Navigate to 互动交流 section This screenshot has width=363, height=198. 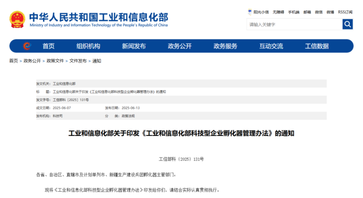click(x=271, y=46)
